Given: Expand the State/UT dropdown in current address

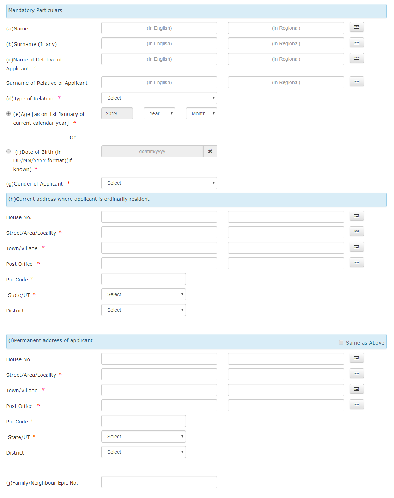Looking at the screenshot, I should point(143,294).
